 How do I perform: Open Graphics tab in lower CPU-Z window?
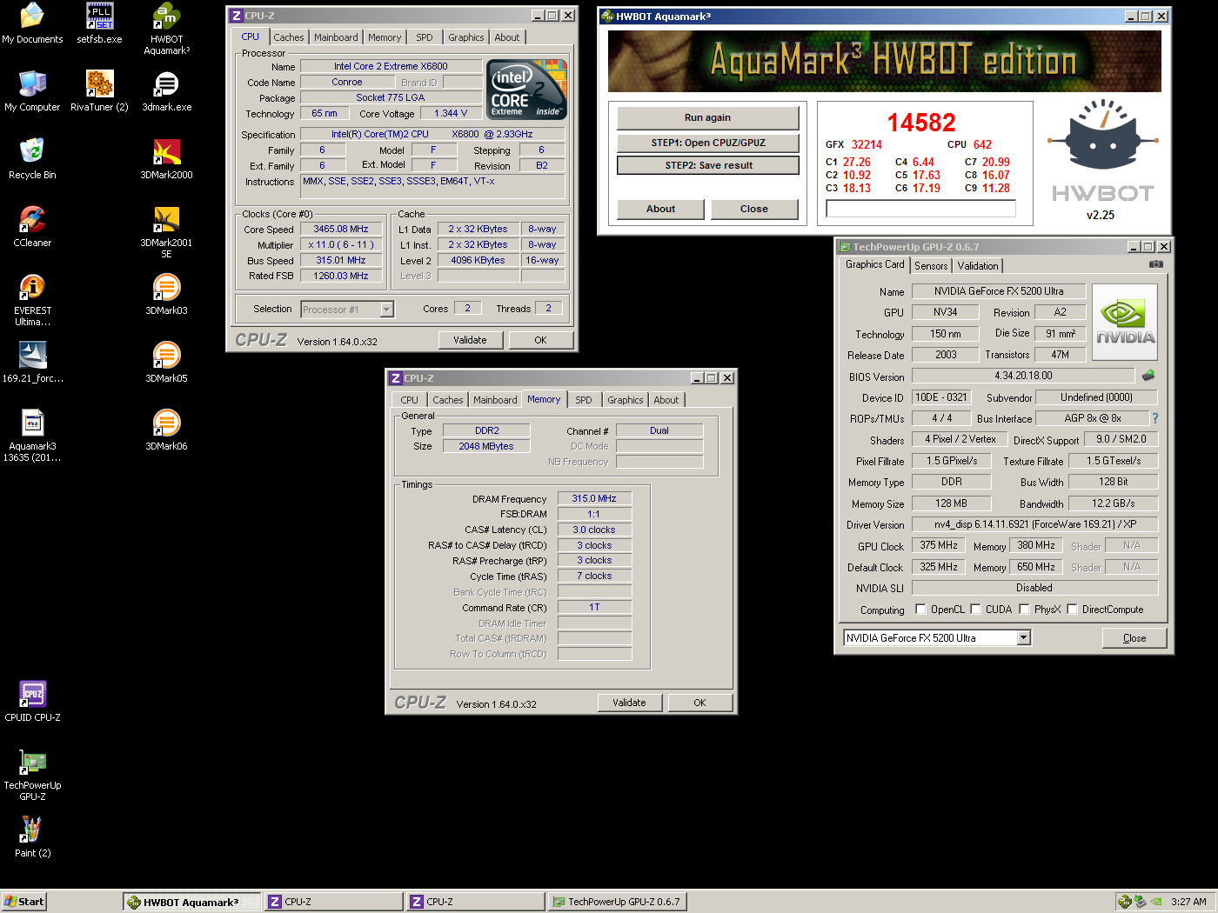tap(626, 400)
